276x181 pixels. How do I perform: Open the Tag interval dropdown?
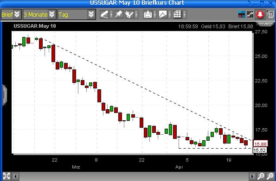[77, 14]
